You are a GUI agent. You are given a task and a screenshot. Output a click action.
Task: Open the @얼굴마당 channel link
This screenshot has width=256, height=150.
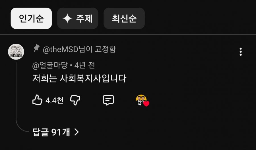pyautogui.click(x=50, y=66)
